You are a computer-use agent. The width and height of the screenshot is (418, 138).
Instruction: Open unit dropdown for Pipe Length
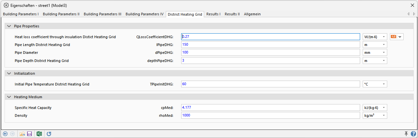click(x=375, y=44)
